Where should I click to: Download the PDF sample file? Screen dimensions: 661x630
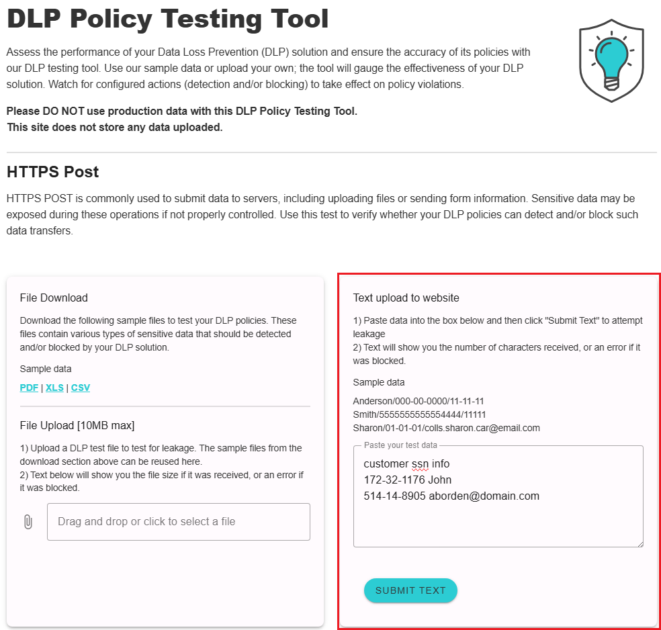click(x=29, y=388)
